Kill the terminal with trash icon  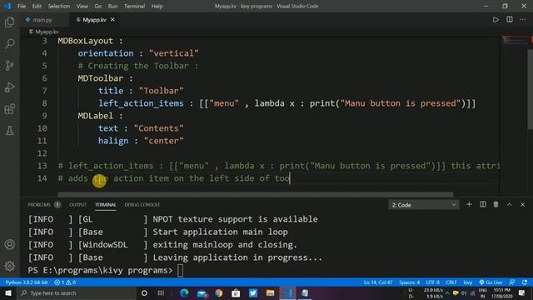tap(496, 204)
